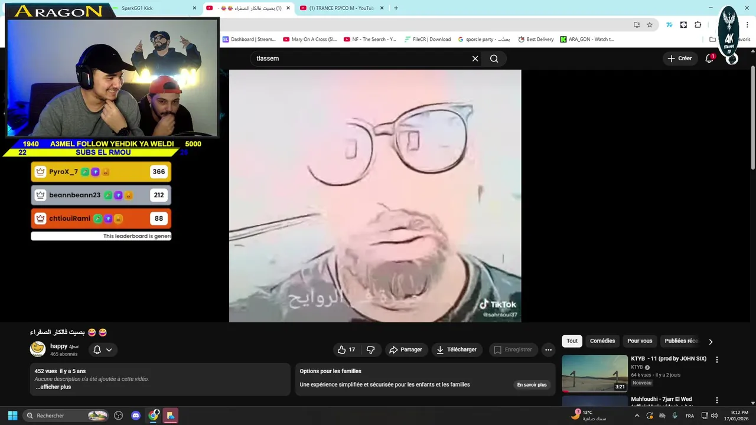Click Partager to share the video
This screenshot has width=756, height=425.
tap(405, 349)
